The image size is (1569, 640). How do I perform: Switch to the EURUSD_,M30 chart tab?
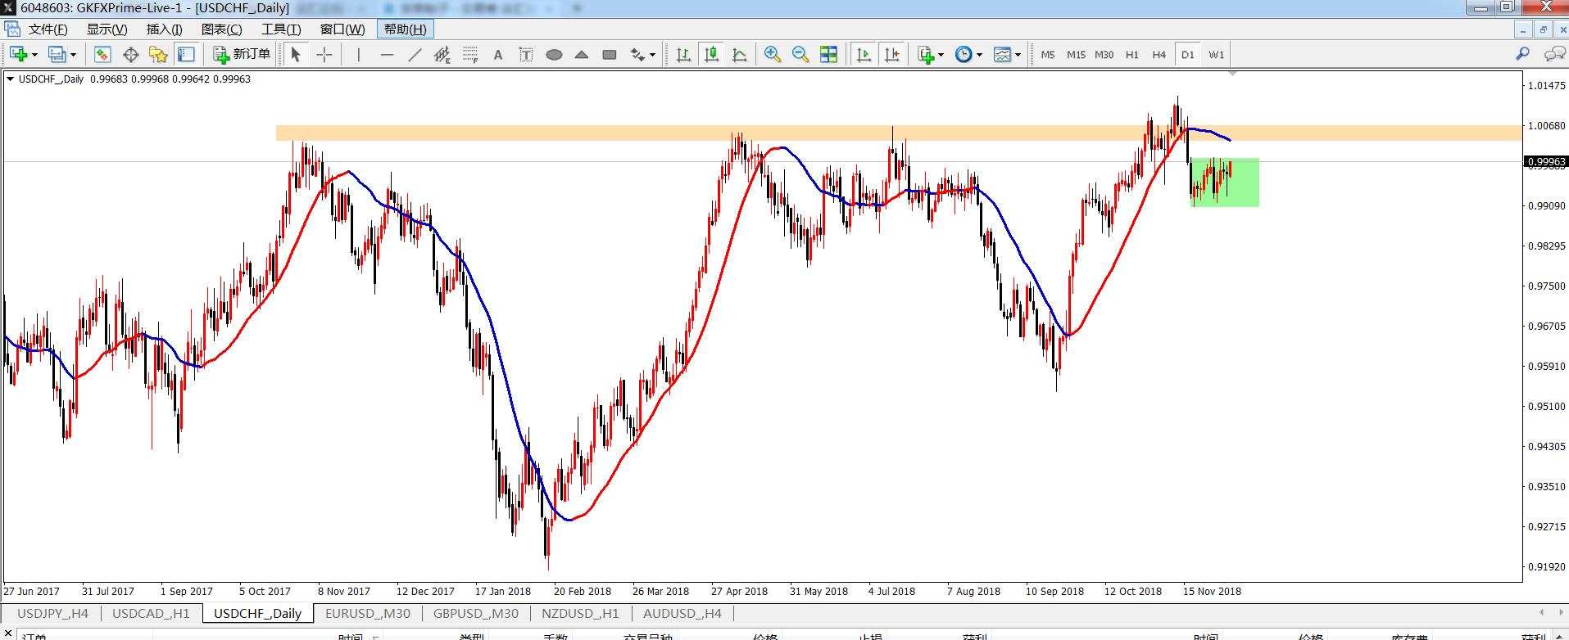pyautogui.click(x=368, y=613)
